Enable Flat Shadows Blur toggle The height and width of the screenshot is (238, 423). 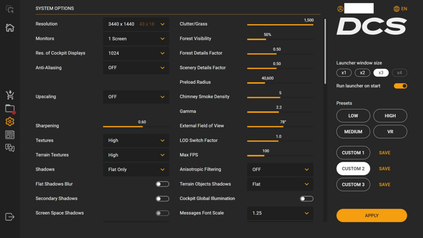tap(162, 184)
